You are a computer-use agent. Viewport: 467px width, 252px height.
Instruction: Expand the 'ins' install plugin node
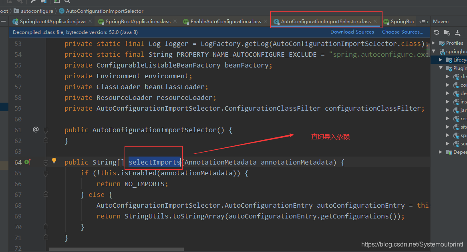[448, 101]
